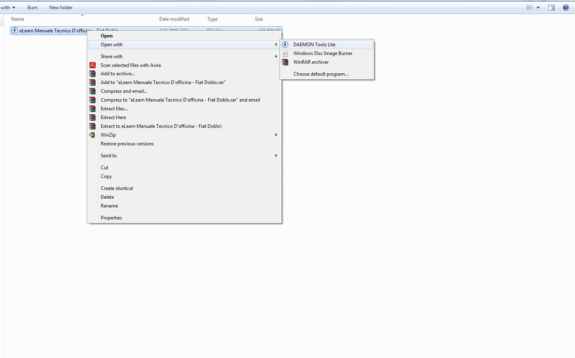Click the change view icon in toolbar

(x=530, y=8)
